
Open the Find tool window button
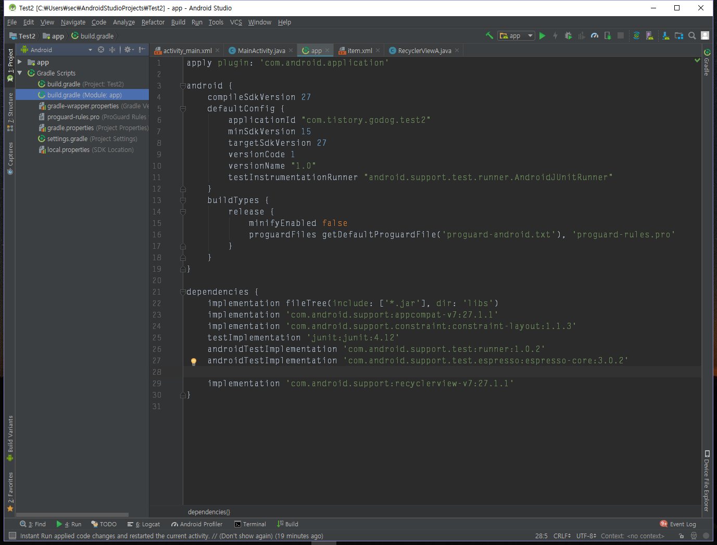point(33,524)
